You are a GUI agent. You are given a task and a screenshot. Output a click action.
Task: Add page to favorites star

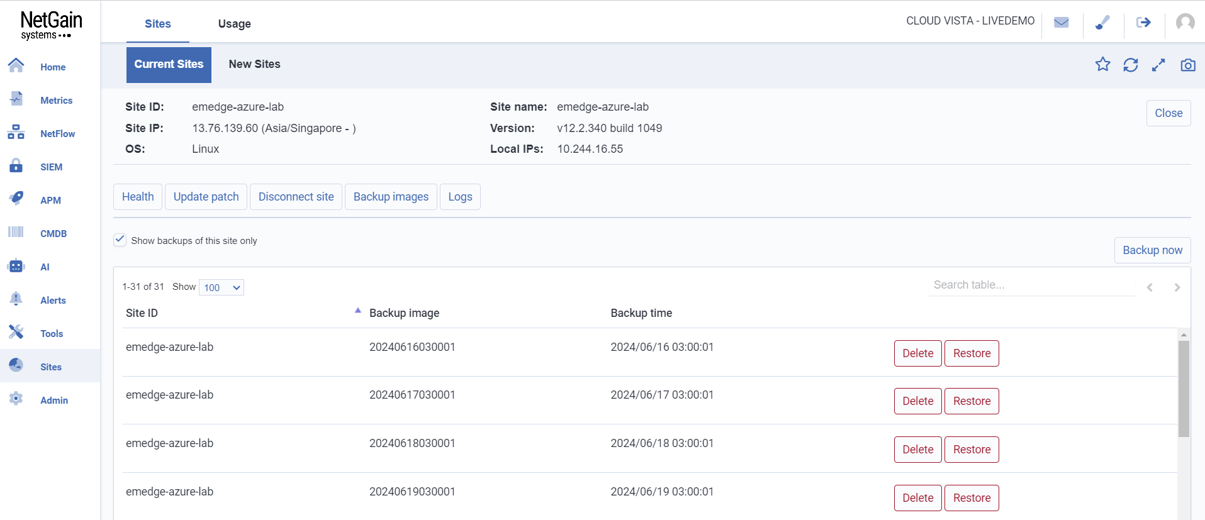point(1102,64)
